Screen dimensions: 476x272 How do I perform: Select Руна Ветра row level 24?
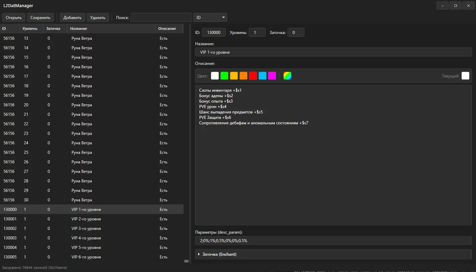point(92,143)
